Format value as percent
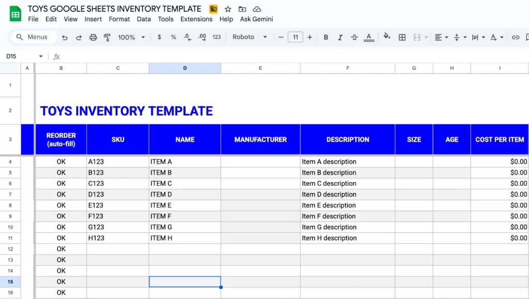This screenshot has width=529, height=299. (174, 37)
